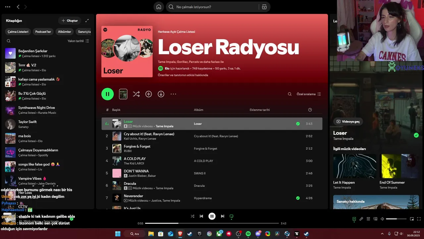Skip to previous track

pyautogui.click(x=201, y=216)
